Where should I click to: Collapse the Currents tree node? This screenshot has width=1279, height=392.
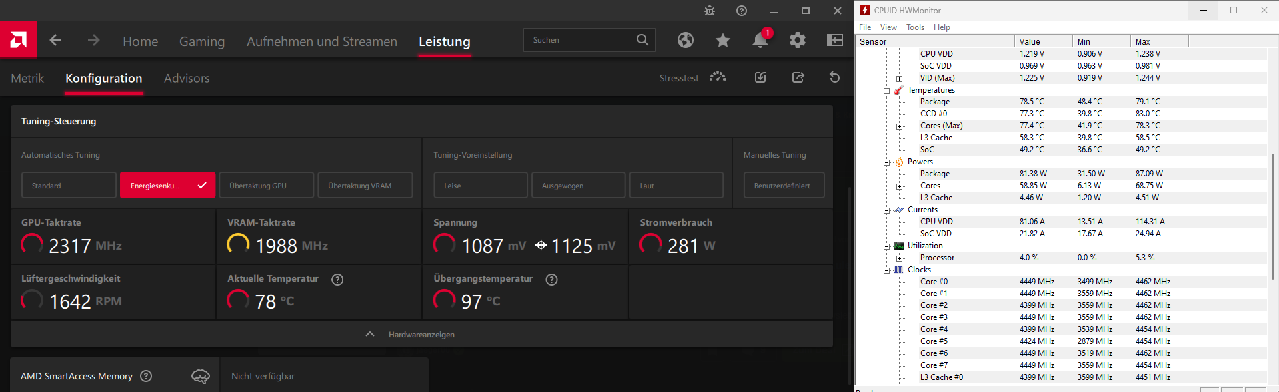pos(886,210)
